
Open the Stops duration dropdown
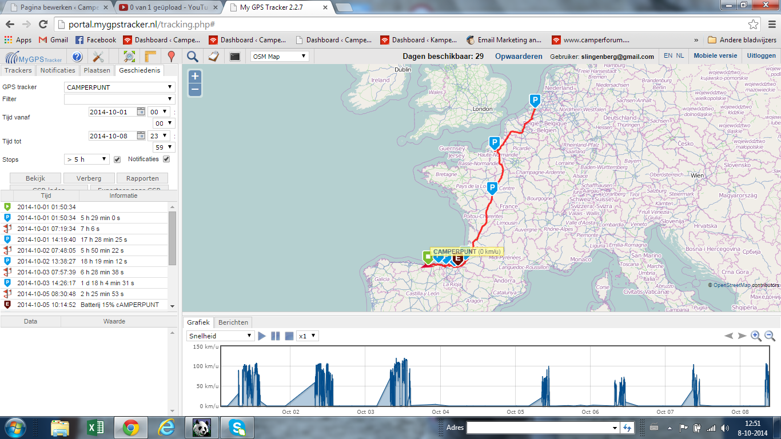pyautogui.click(x=86, y=159)
